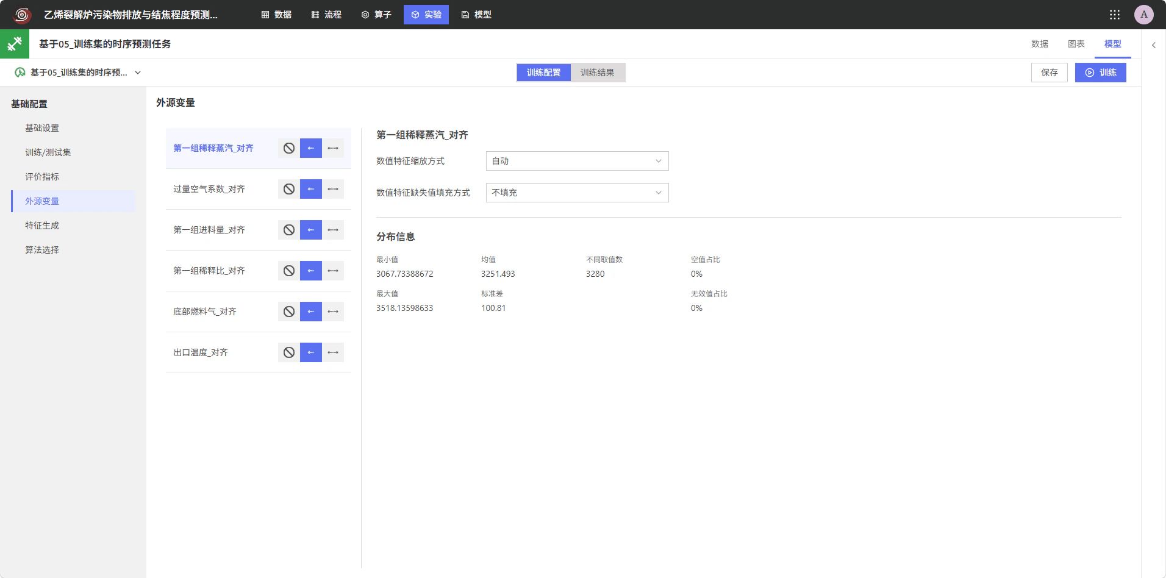Start training with the 训练 button
1166x578 pixels.
pyautogui.click(x=1100, y=73)
